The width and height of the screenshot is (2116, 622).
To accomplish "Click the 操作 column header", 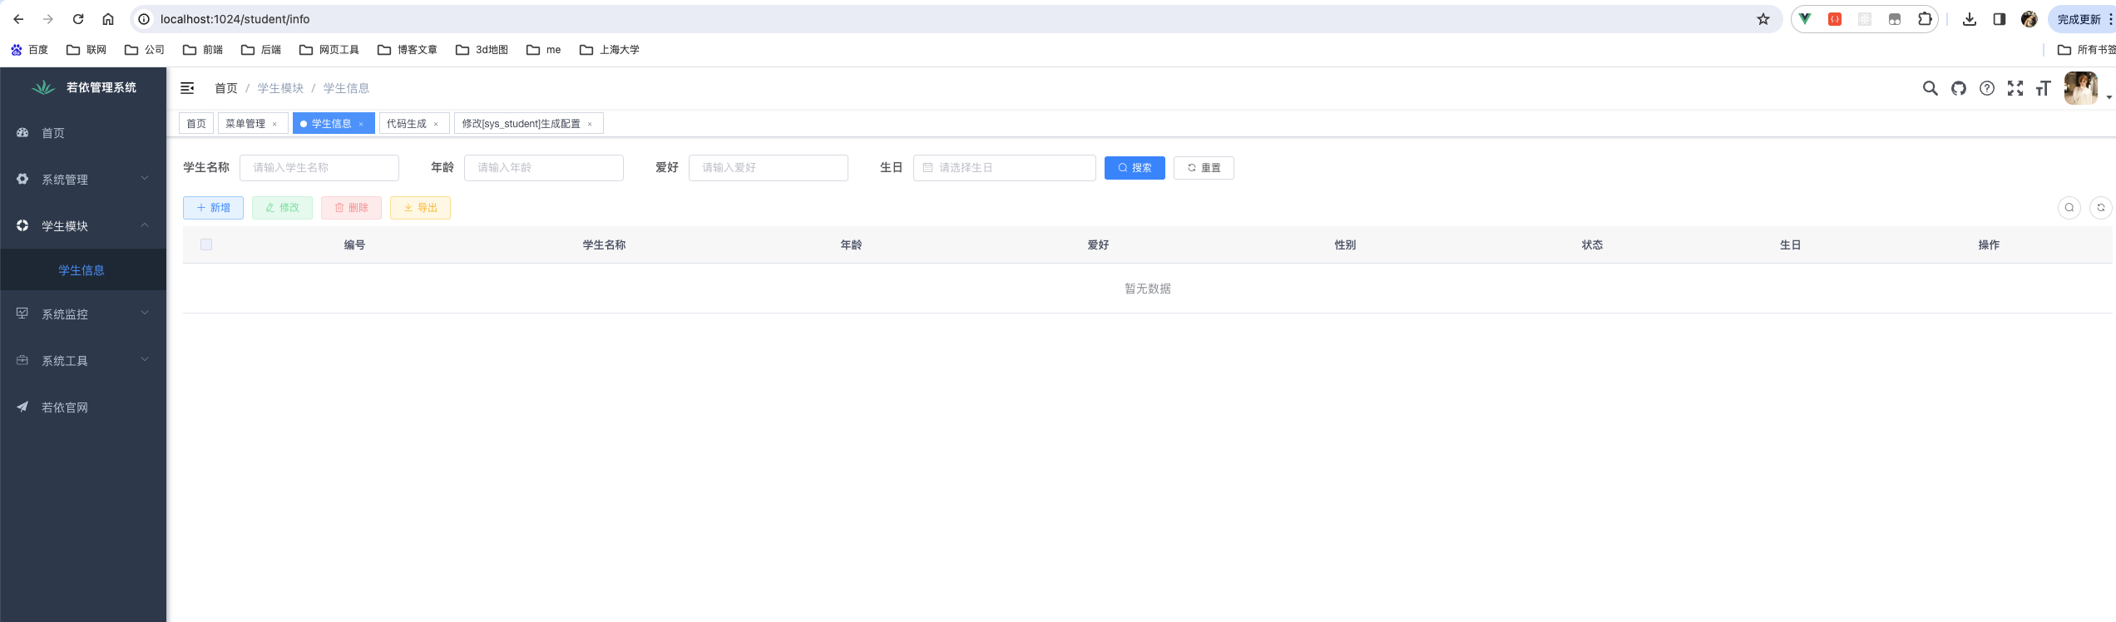I will 1989,245.
